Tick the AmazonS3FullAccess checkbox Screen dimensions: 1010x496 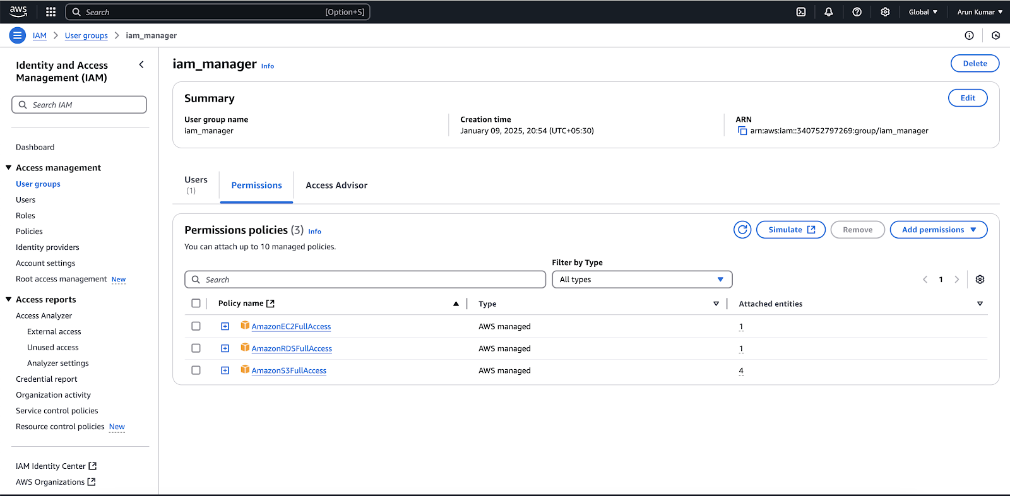(x=196, y=370)
